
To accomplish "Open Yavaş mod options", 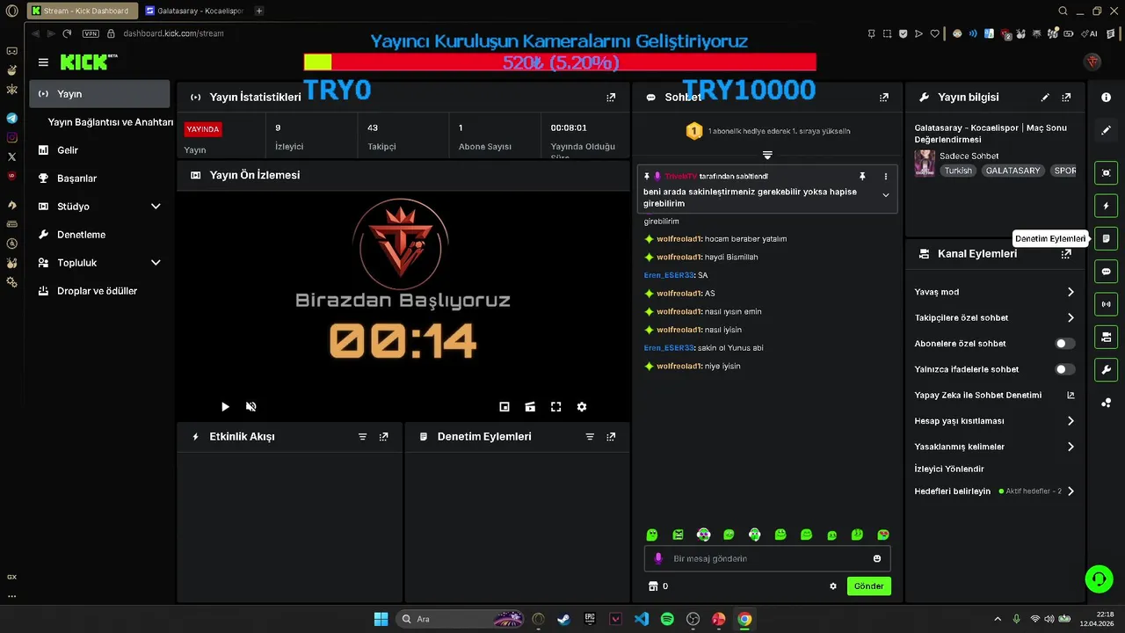I will tap(1071, 292).
